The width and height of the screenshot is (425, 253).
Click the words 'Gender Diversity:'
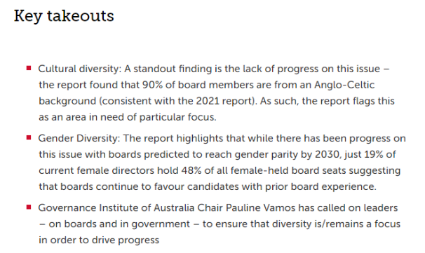(x=79, y=139)
